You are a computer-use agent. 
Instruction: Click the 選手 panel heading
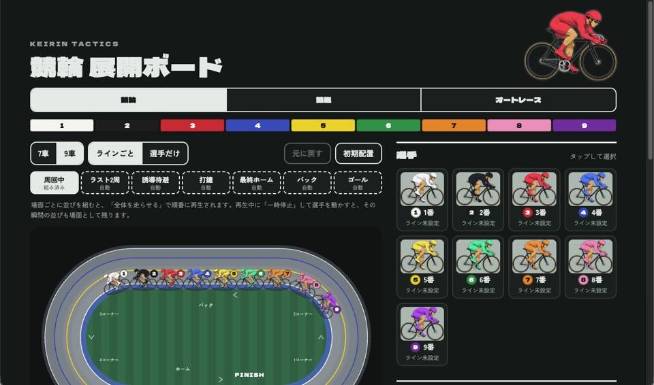click(406, 155)
